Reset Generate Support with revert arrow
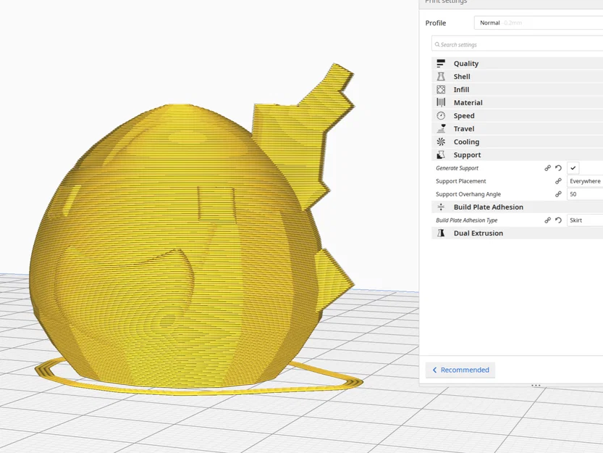Screen dimensions: 603x453 coord(558,168)
